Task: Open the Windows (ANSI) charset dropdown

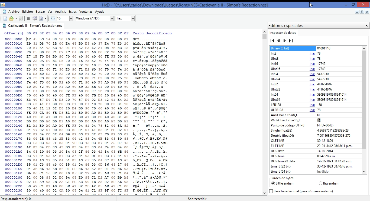Action: [x=112, y=18]
